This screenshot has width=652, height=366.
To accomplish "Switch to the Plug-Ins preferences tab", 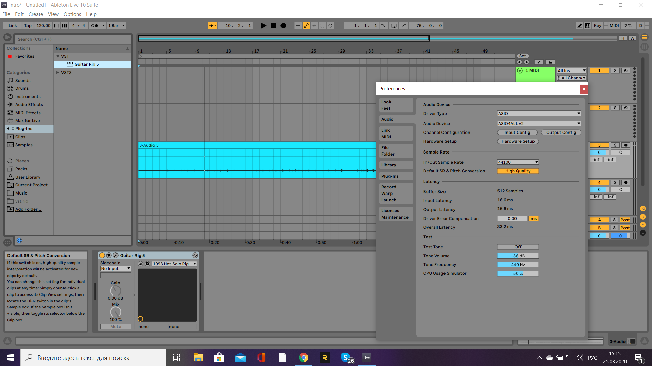I will (x=390, y=176).
